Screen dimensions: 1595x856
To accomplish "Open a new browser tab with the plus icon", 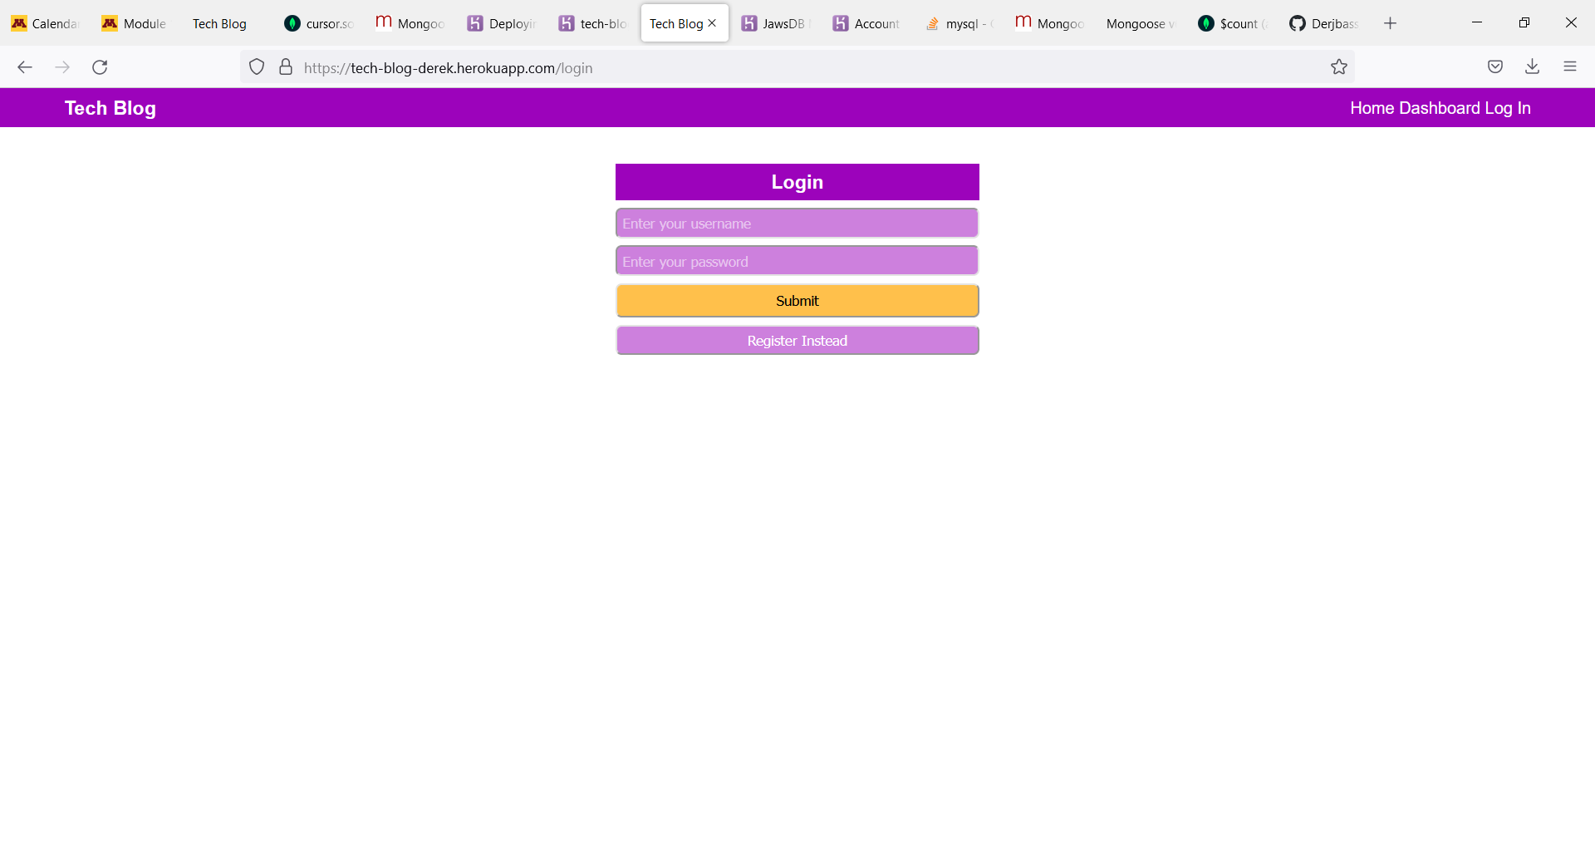I will [x=1390, y=23].
